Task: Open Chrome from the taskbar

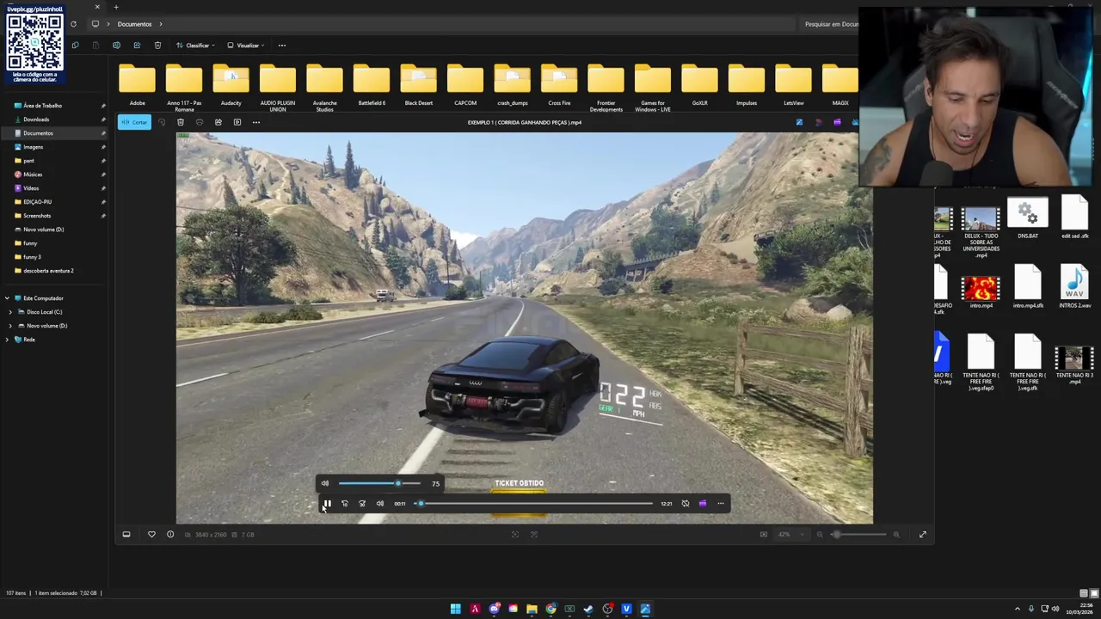Action: [550, 609]
